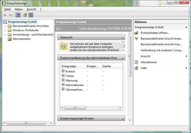Click the filter icon beside Benutzerdefinierte Ansicht erstellen
Image resolution: width=191 pixels, height=133 pixels.
click(x=136, y=39)
